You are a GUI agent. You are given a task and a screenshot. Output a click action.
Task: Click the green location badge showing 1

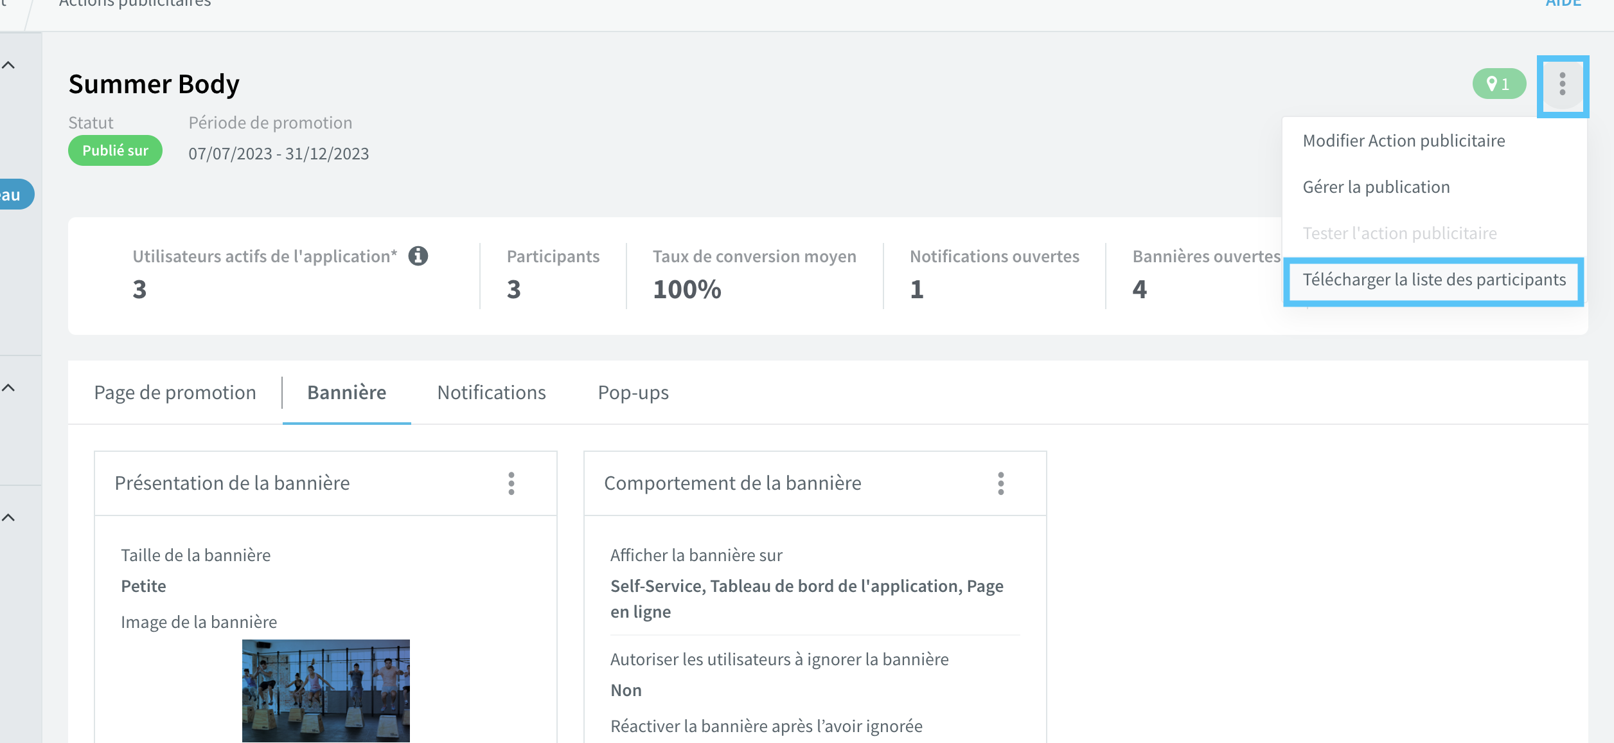point(1499,84)
